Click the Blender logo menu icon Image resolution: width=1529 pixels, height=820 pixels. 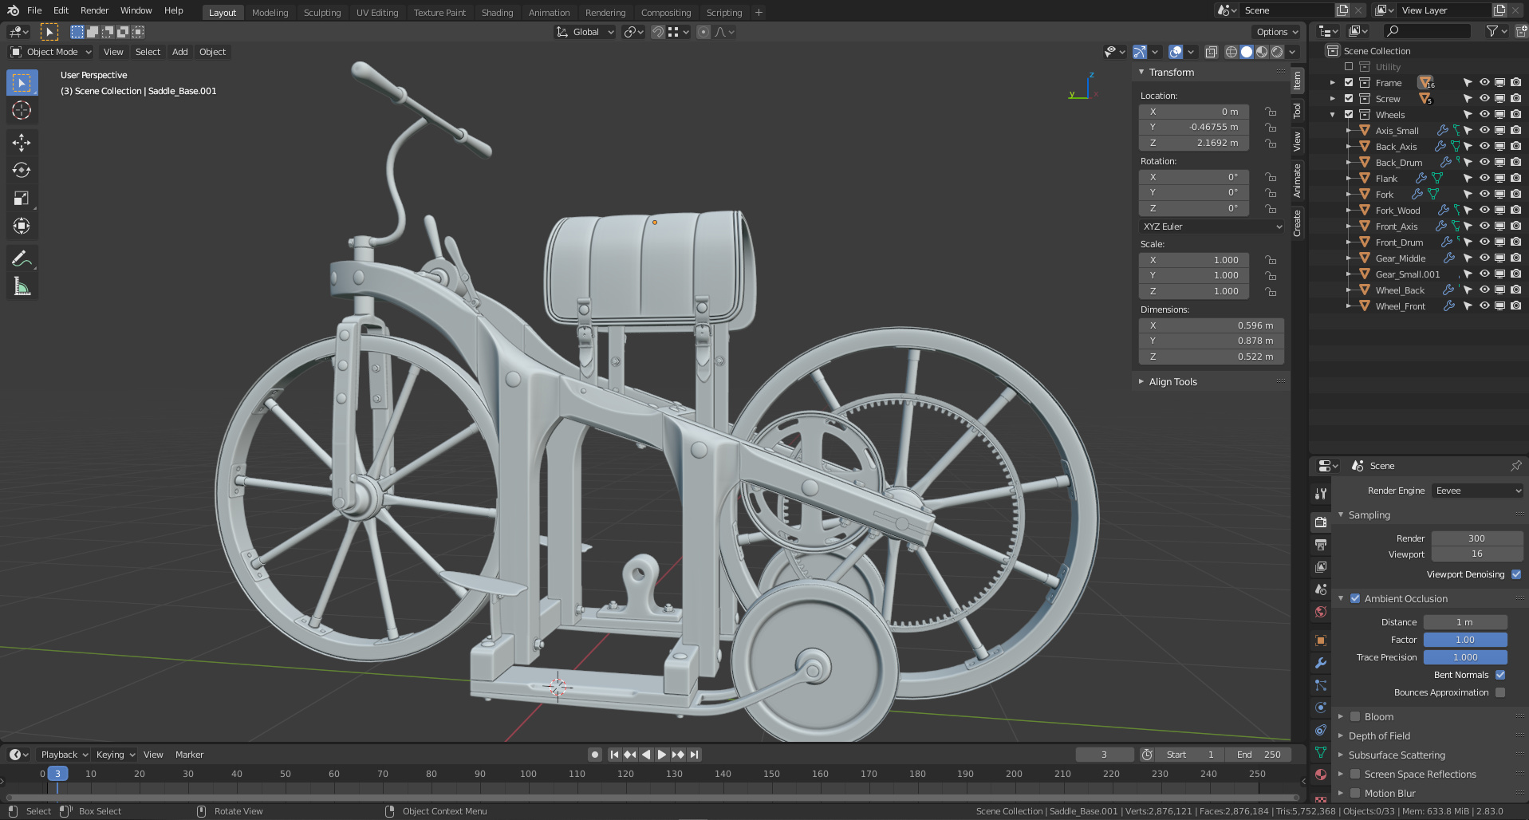click(x=13, y=10)
